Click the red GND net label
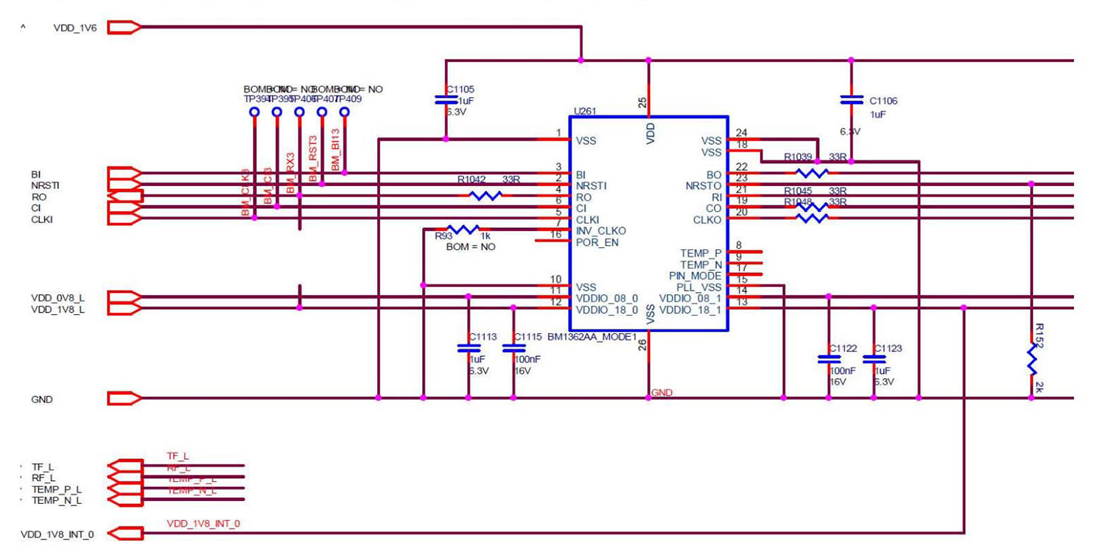This screenshot has height=551, width=1105. 662,394
